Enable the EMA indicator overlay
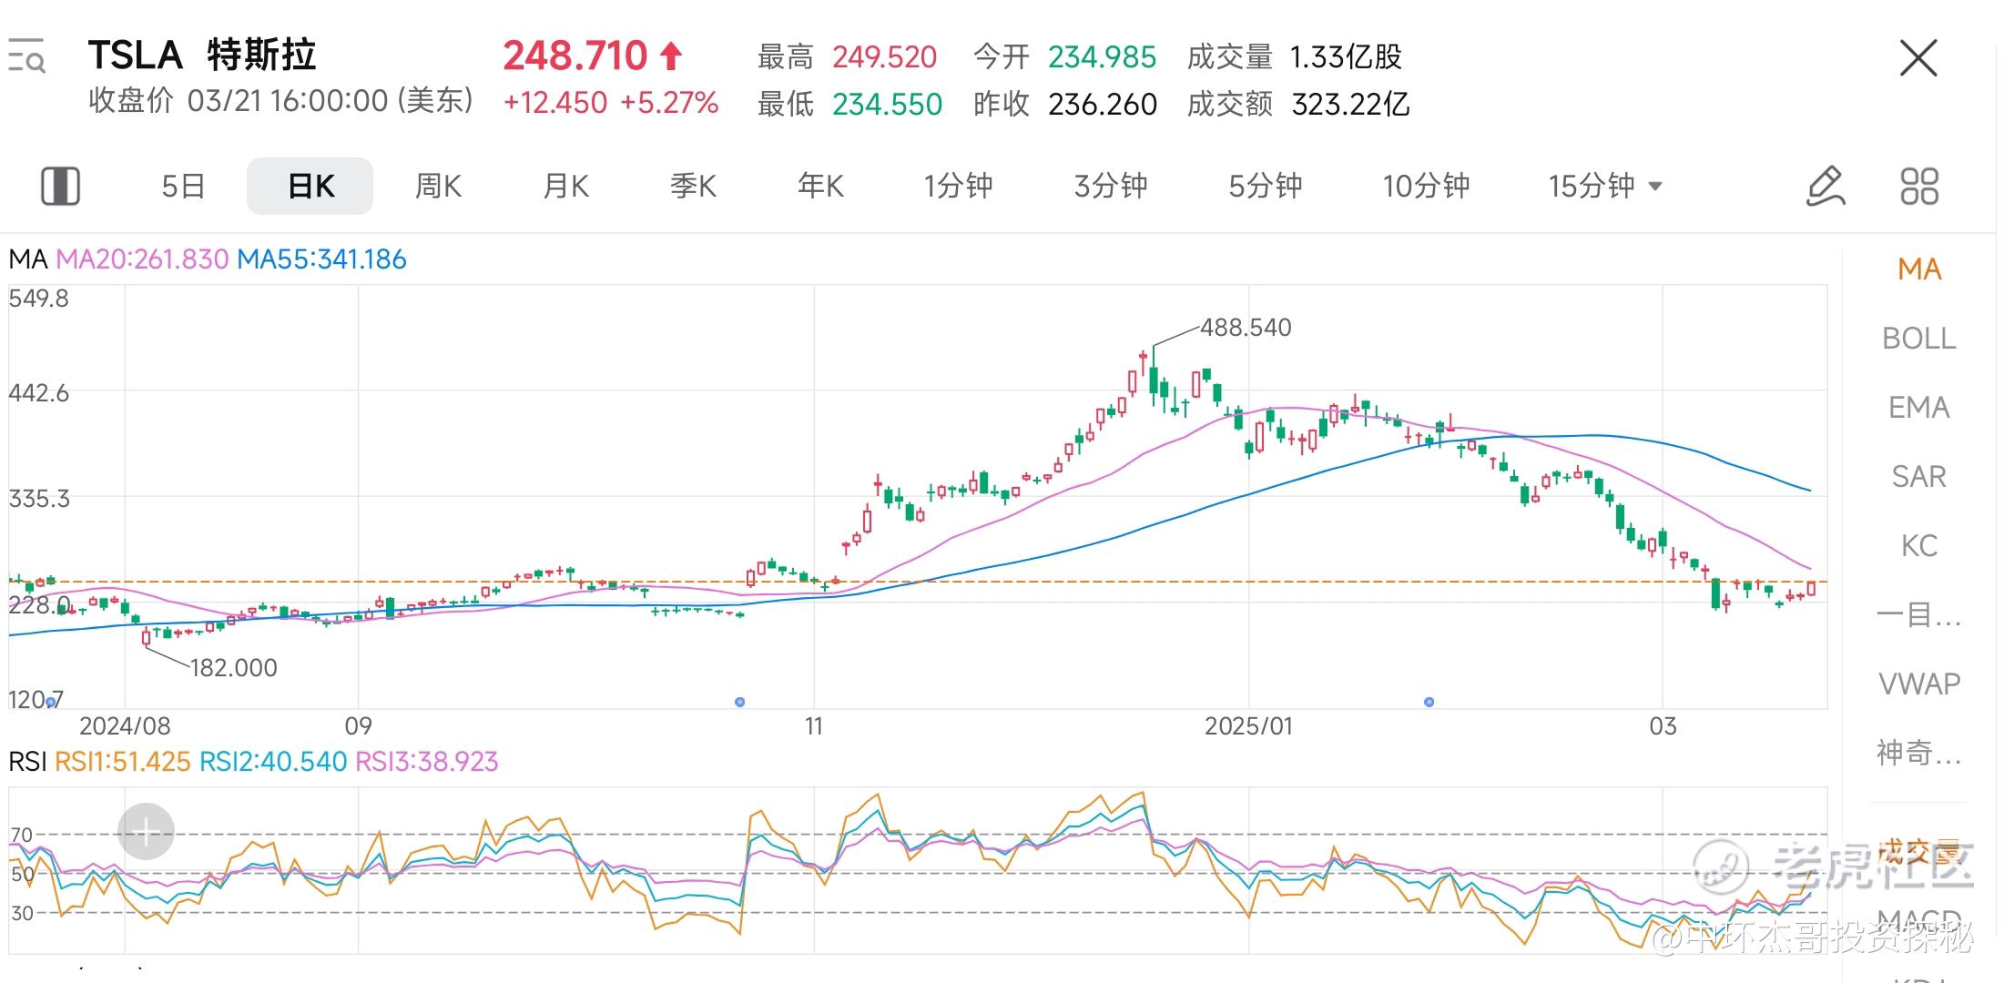Image resolution: width=2014 pixels, height=983 pixels. click(1918, 408)
